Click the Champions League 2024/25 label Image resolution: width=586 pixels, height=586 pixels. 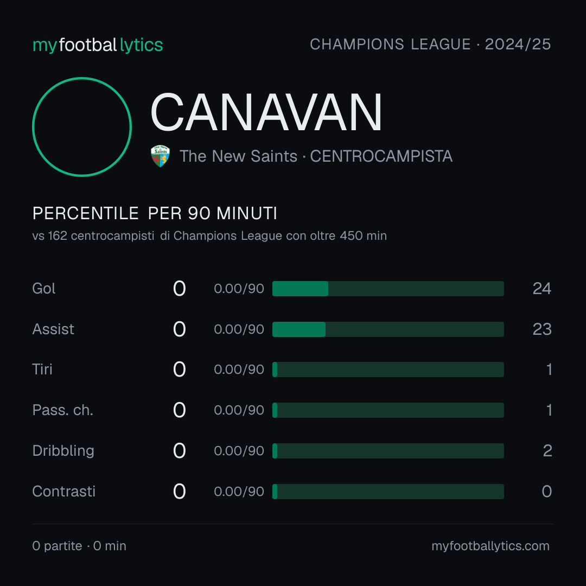pyautogui.click(x=430, y=44)
